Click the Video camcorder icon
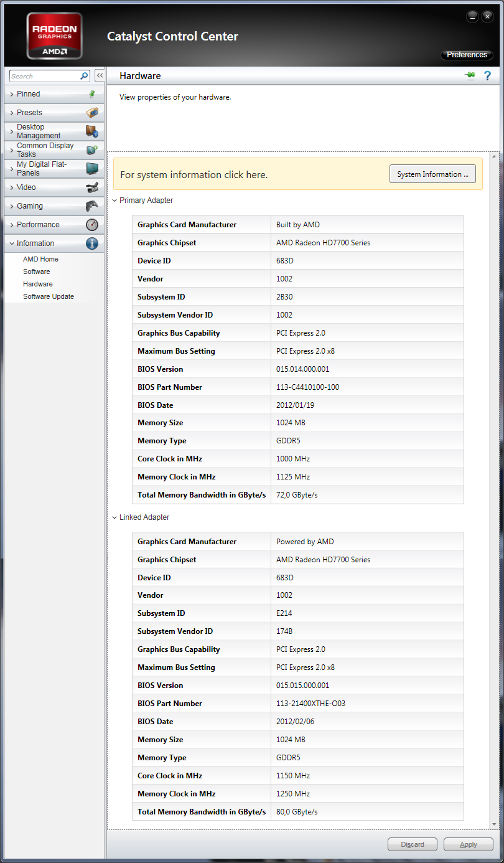Viewport: 504px width, 863px height. point(92,187)
